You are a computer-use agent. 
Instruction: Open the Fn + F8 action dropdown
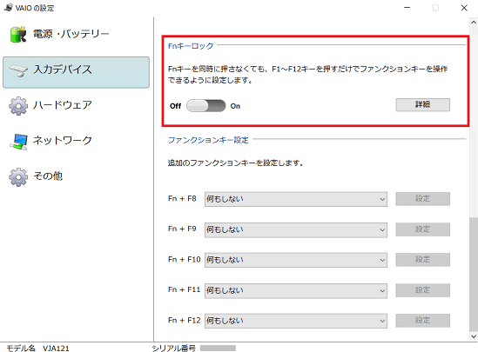coord(296,199)
